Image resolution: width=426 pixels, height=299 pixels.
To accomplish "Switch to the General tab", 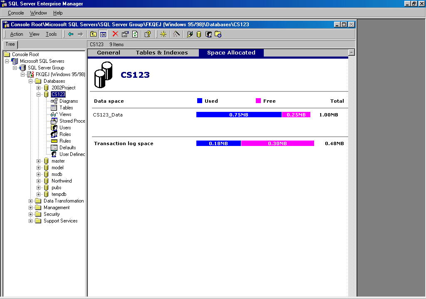I will [x=109, y=53].
